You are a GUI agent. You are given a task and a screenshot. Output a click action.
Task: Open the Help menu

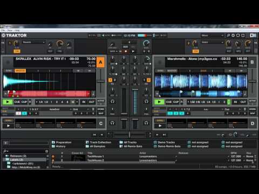pyautogui.click(x=17, y=30)
